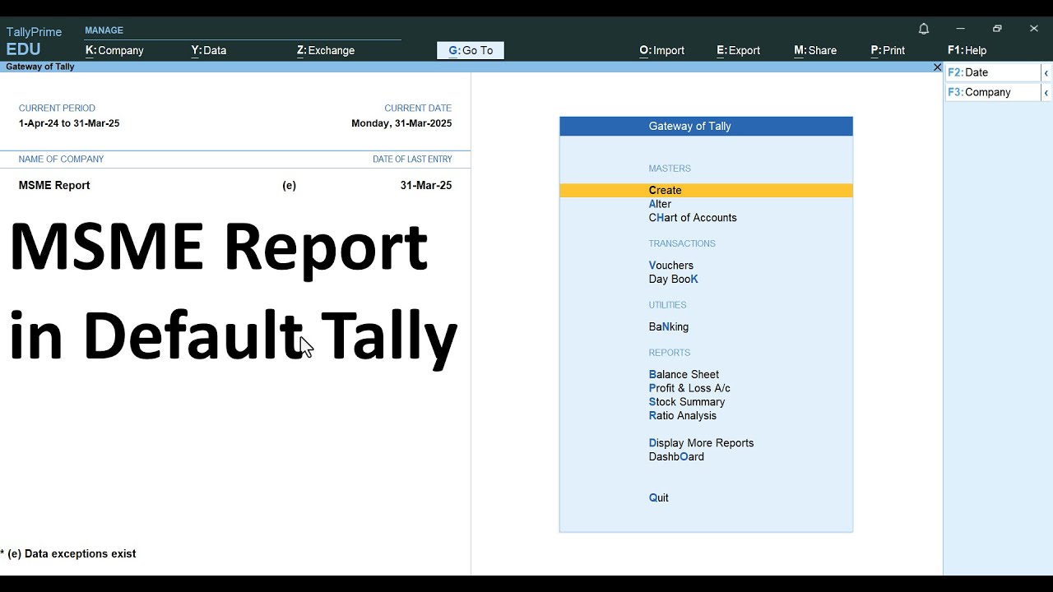Open the Z: Exchange menu

[326, 50]
